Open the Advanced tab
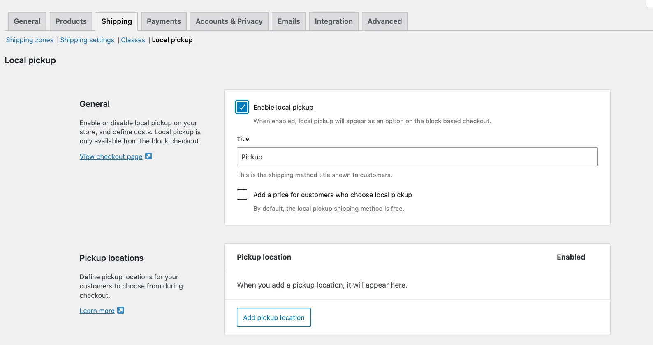 coord(384,21)
